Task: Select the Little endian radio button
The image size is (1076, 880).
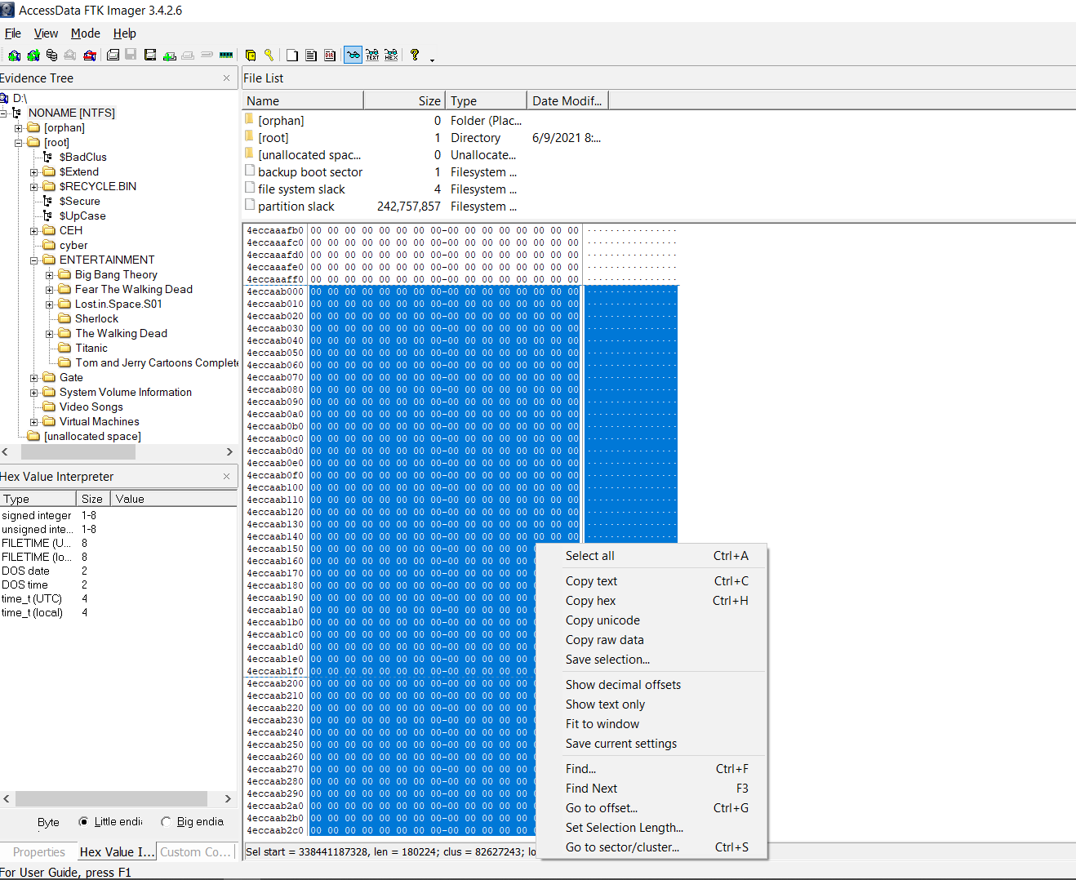Action: pos(82,821)
